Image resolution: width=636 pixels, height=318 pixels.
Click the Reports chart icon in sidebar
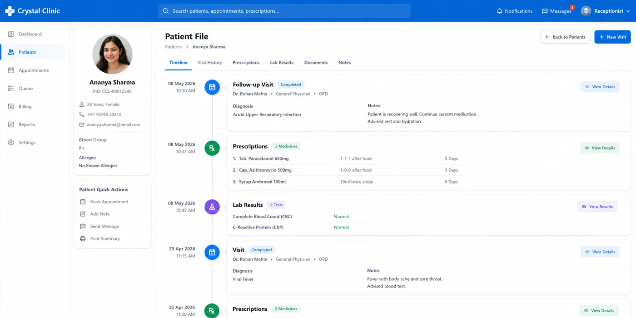point(11,124)
